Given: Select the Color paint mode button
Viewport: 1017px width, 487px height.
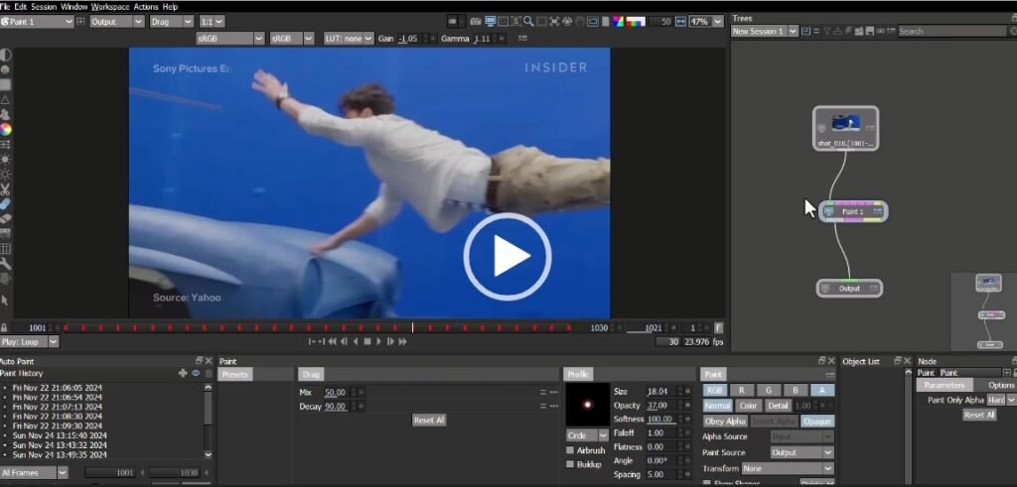Looking at the screenshot, I should click(x=749, y=406).
